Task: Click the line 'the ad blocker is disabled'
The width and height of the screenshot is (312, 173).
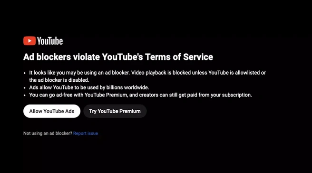Action: (59, 80)
